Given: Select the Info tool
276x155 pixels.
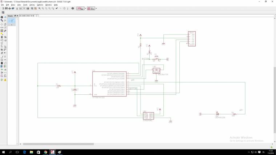Looking at the screenshot, I should click(2, 17).
